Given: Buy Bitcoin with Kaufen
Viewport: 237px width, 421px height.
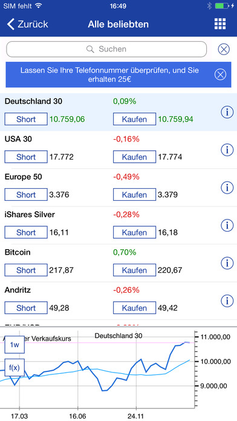Looking at the screenshot, I should (134, 270).
